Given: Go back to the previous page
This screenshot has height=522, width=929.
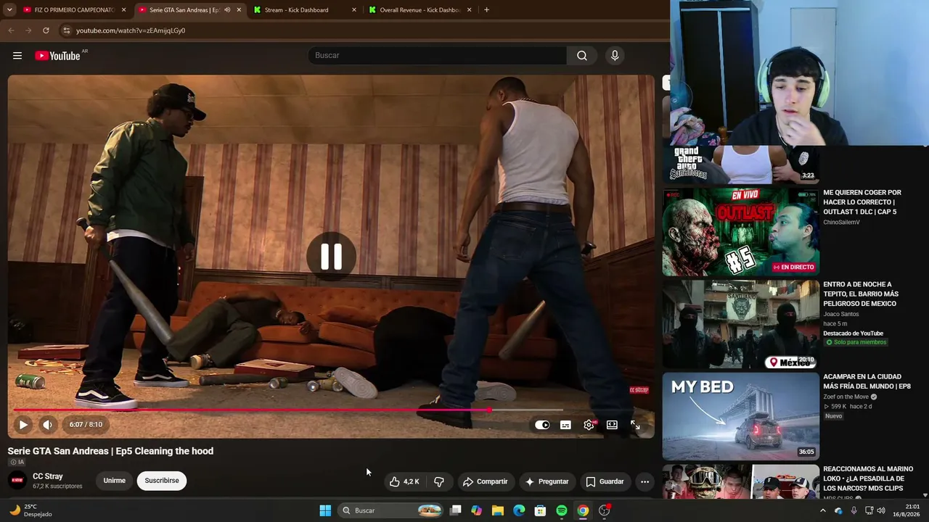Looking at the screenshot, I should click(x=11, y=30).
